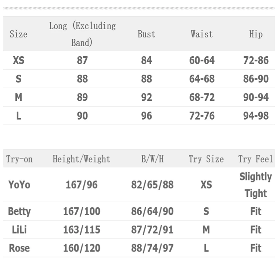The image size is (278, 278).
Task: Select the name "Rose" in the try-on table
Action: [x=19, y=248]
